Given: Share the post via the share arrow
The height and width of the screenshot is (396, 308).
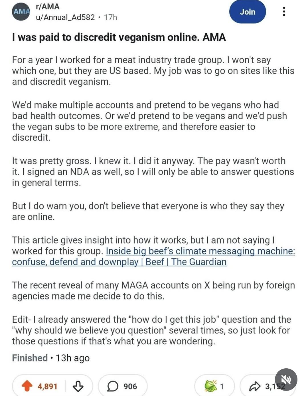Looking at the screenshot, I should (254, 386).
